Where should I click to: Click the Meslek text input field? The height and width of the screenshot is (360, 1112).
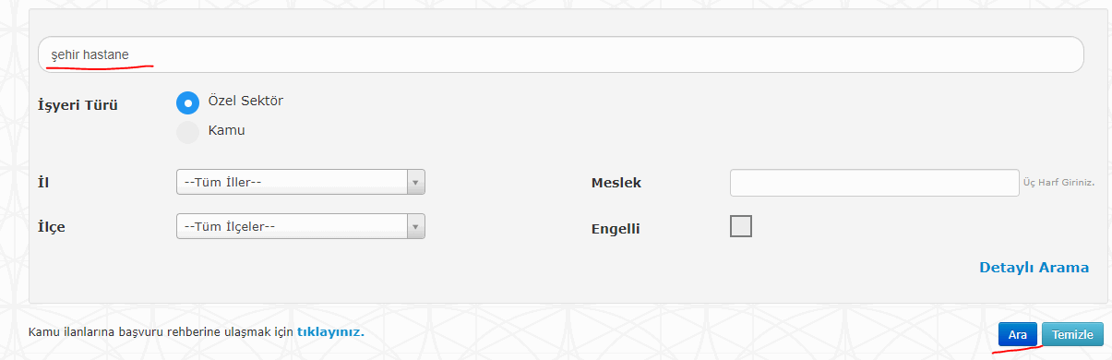click(874, 183)
